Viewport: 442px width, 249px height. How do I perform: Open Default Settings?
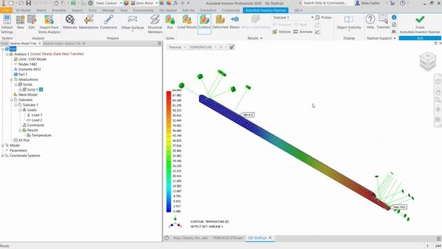7,24
